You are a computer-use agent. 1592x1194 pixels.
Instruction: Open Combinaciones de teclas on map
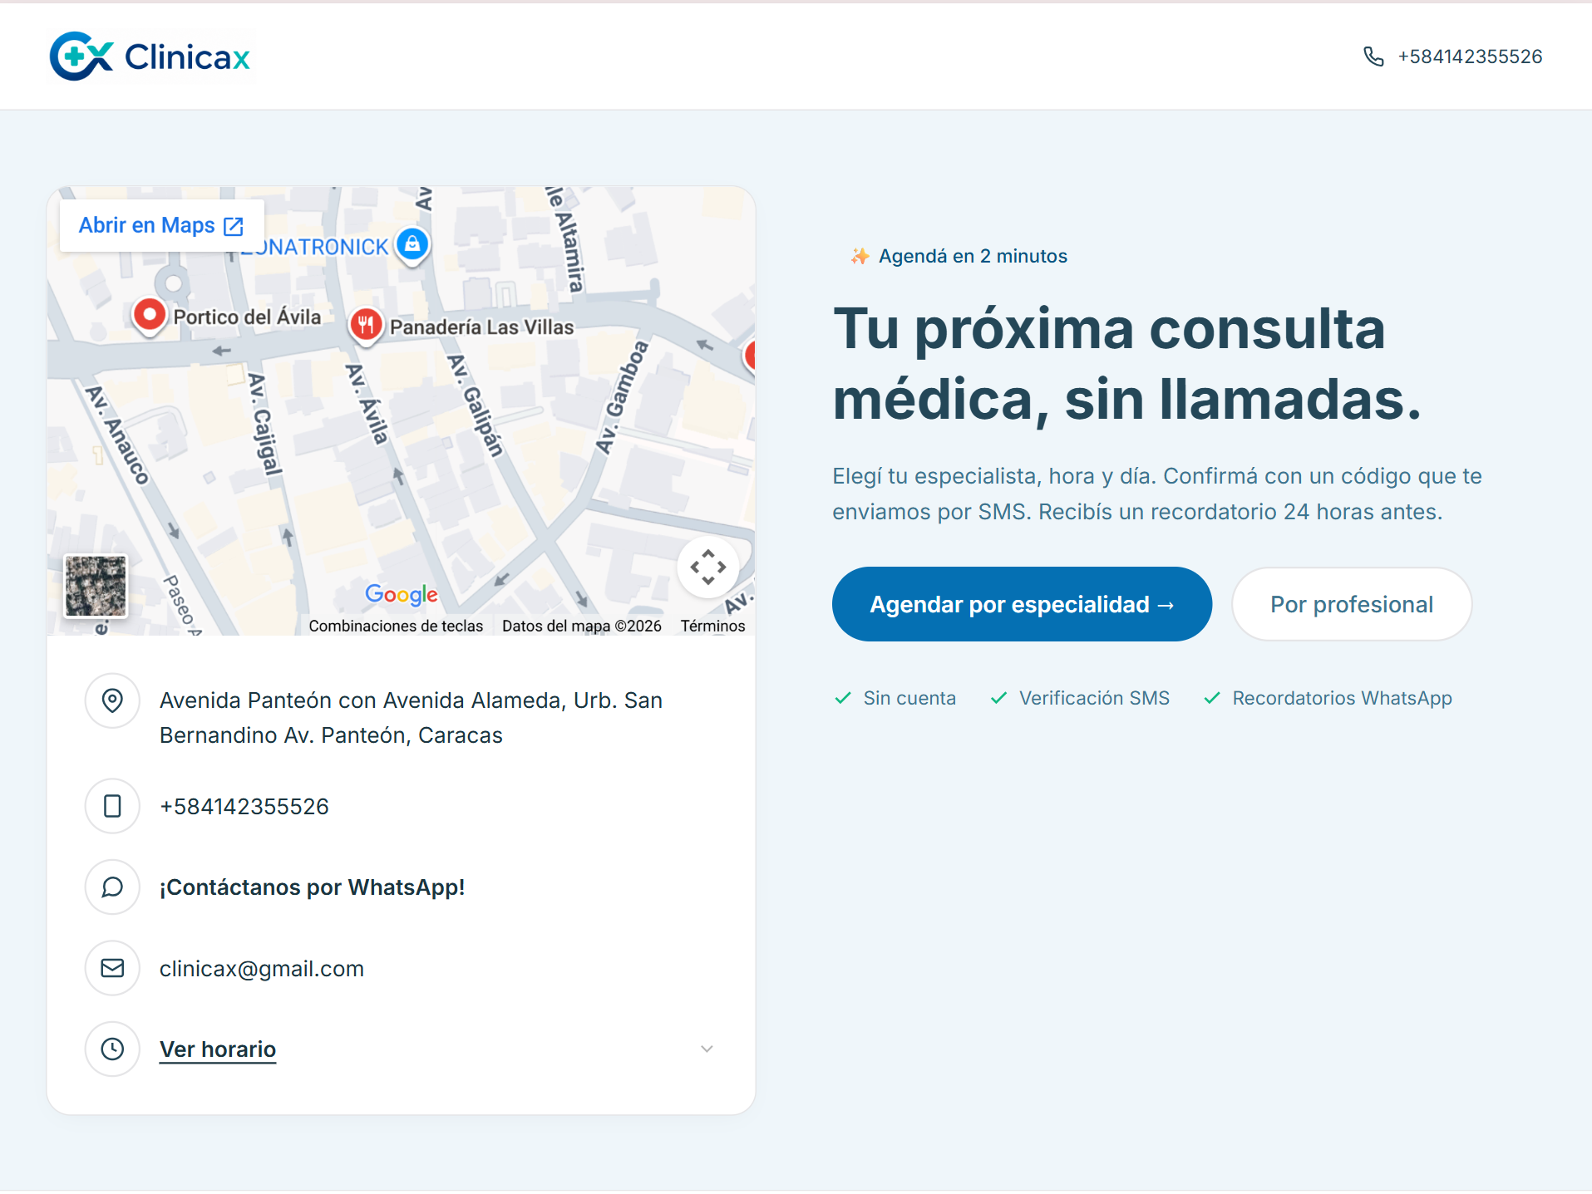396,626
